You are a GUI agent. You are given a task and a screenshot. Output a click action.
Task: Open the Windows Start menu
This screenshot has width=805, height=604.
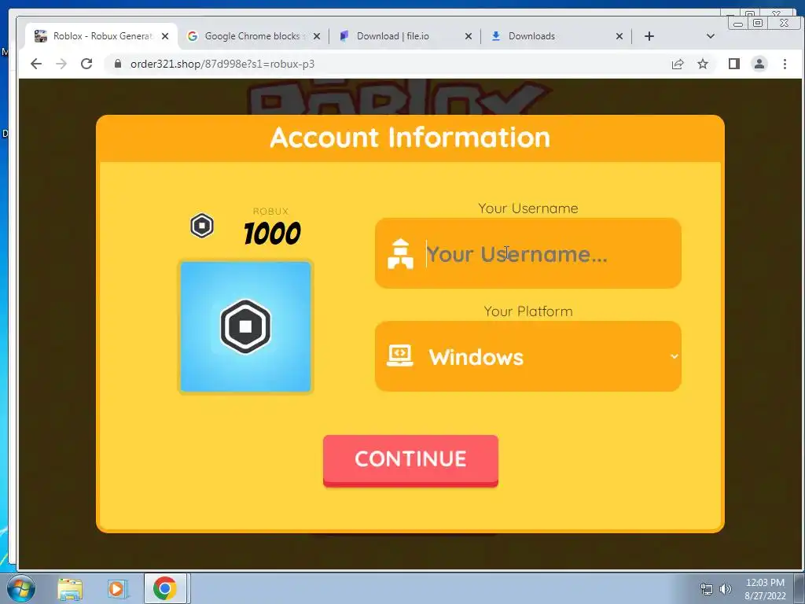point(20,588)
